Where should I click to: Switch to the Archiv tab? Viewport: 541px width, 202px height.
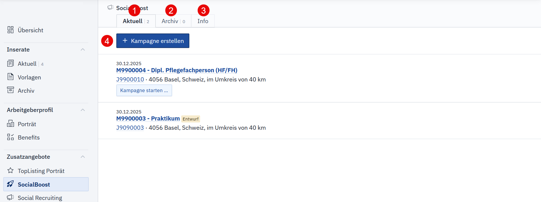173,21
